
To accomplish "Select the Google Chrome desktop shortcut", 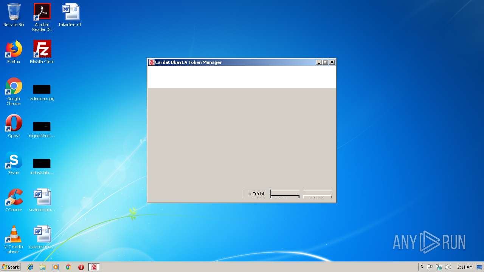I will (x=14, y=91).
